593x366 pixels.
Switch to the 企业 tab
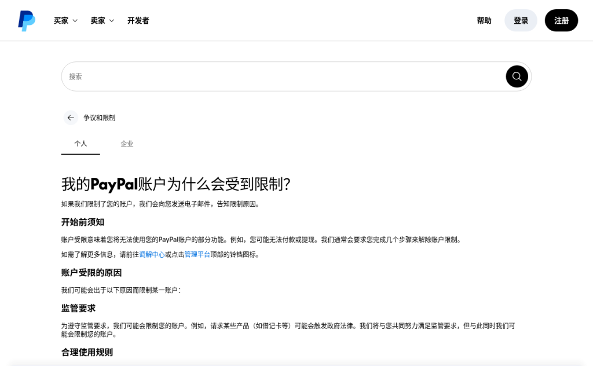point(127,144)
